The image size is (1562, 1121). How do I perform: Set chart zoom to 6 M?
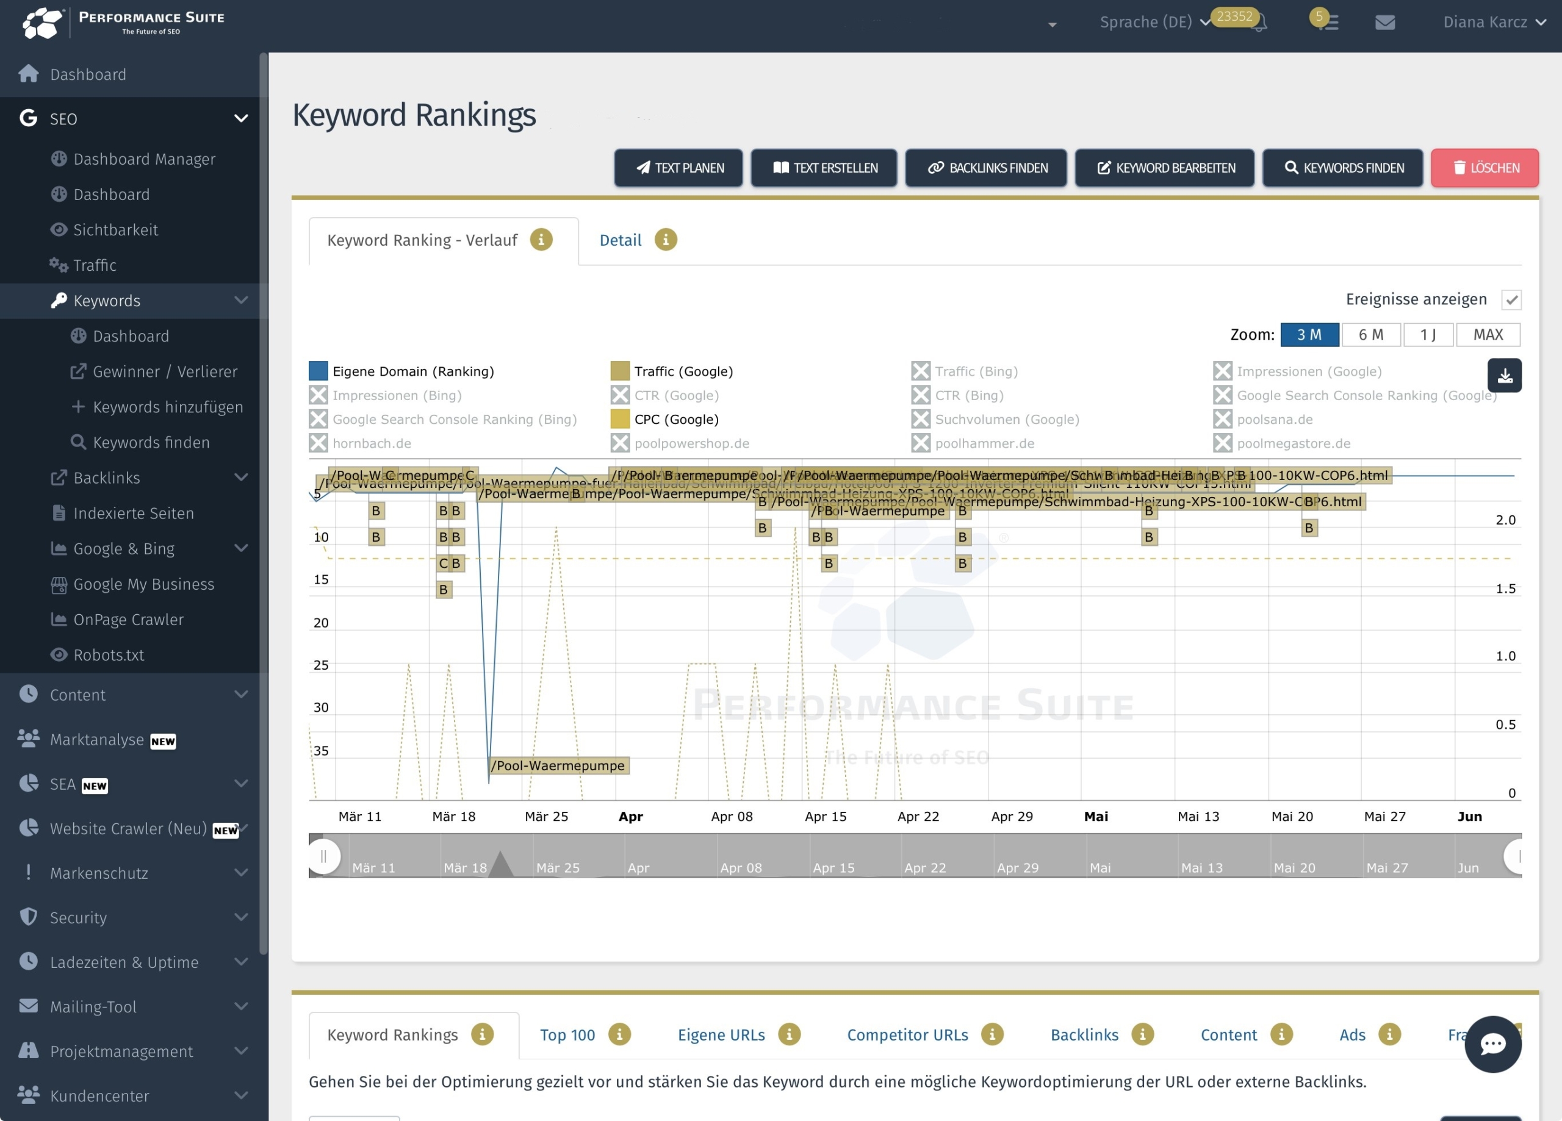coord(1370,335)
